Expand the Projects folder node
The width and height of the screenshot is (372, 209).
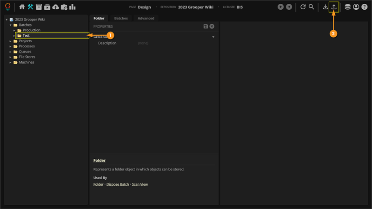(10, 41)
